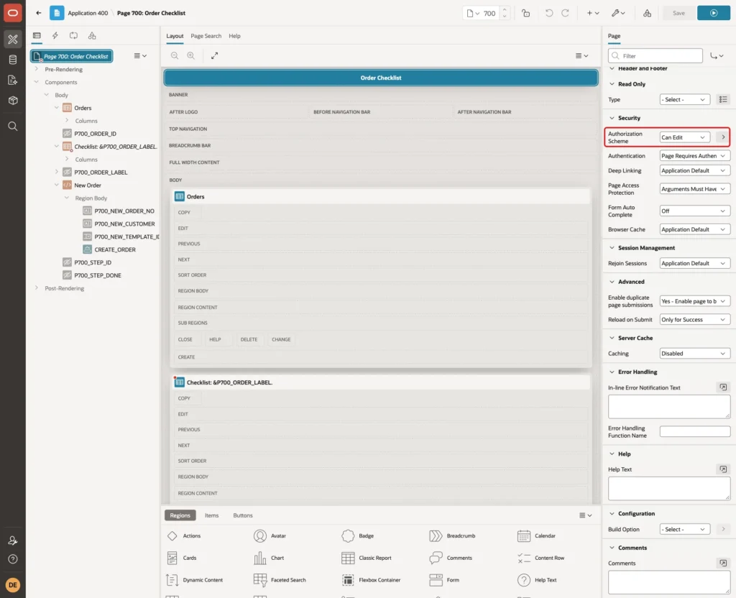
Task: Expand the Post-Rendering tree node
Action: (x=36, y=287)
